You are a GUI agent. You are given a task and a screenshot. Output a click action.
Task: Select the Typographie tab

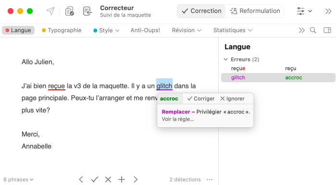[62, 30]
